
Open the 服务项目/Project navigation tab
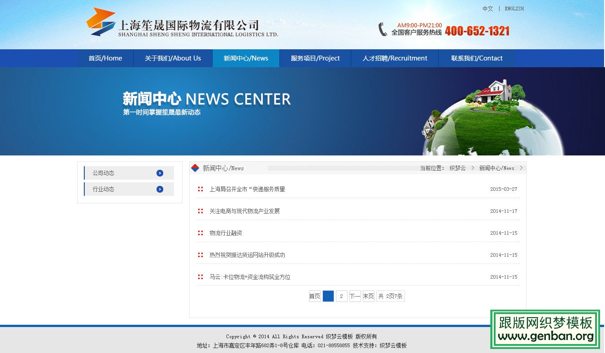[x=314, y=58]
